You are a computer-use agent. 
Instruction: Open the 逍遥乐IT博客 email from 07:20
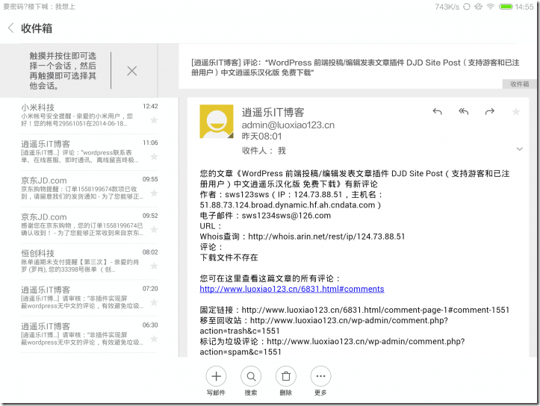click(x=89, y=298)
